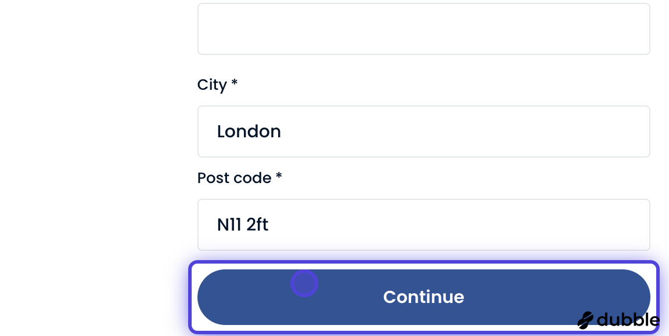Click the white Continue text

coord(424,297)
